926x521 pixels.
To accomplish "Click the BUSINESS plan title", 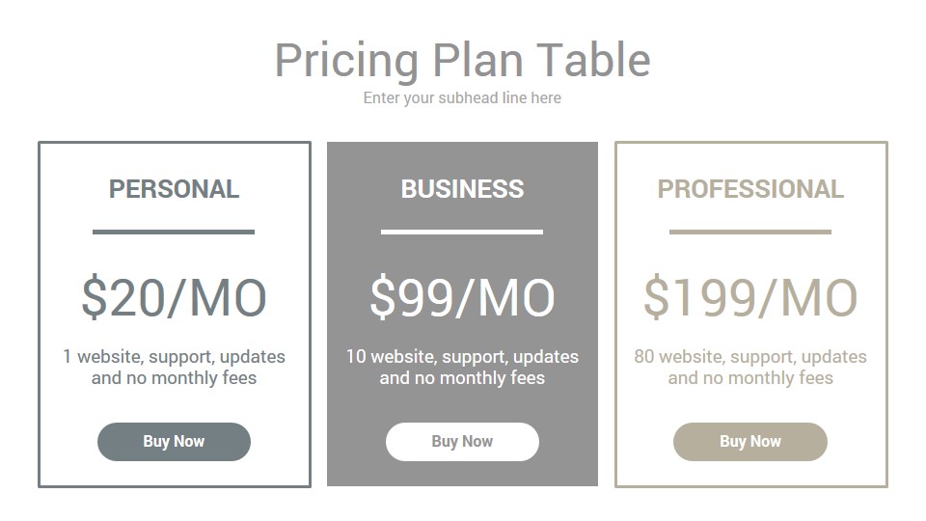I will [x=462, y=189].
